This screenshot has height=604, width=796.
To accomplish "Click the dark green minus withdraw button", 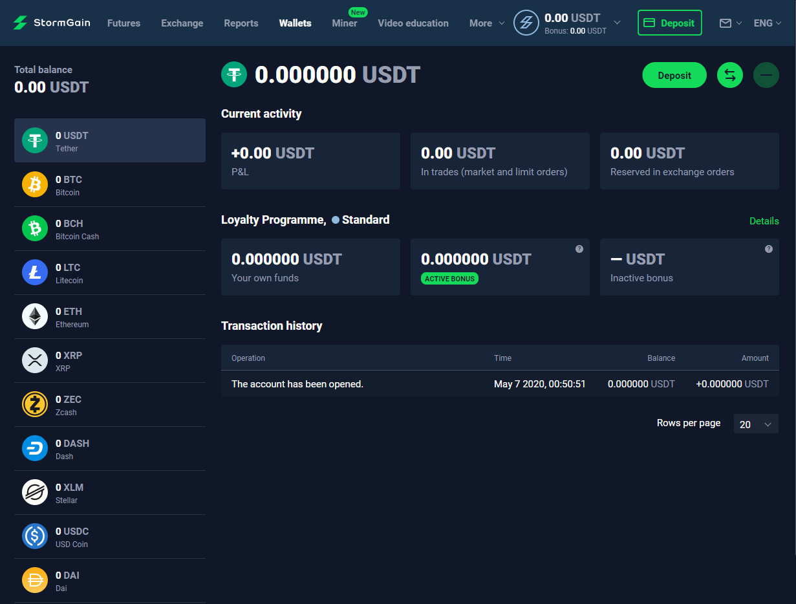I will point(766,75).
